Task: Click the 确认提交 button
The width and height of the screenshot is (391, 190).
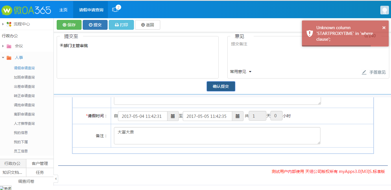Action: [221, 86]
